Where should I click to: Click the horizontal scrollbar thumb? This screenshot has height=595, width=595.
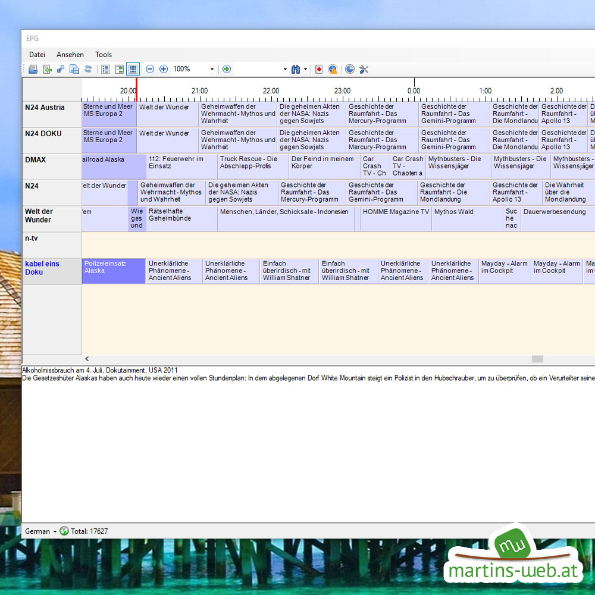pyautogui.click(x=537, y=359)
